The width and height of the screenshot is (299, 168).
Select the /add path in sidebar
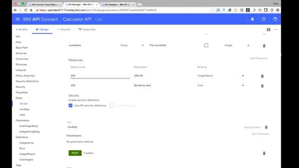[x=22, y=115]
